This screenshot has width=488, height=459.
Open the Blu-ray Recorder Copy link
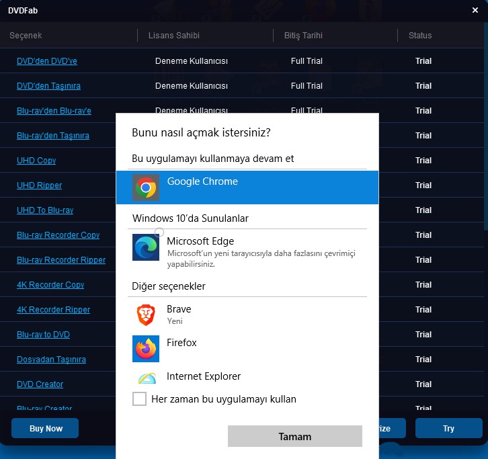click(x=58, y=235)
